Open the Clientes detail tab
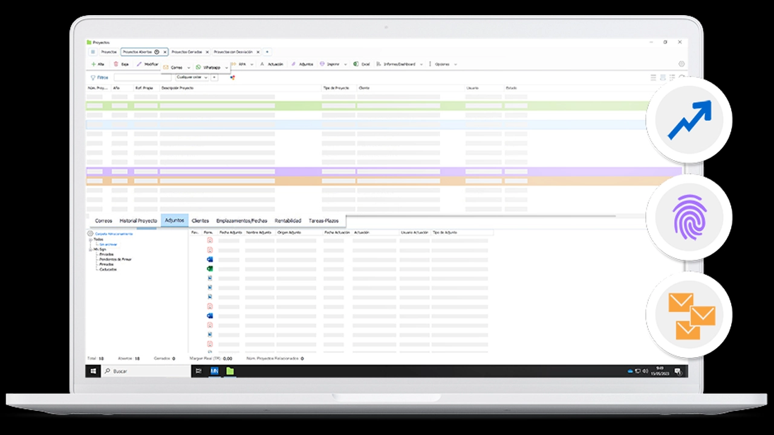Viewport: 774px width, 435px height. coord(200,221)
